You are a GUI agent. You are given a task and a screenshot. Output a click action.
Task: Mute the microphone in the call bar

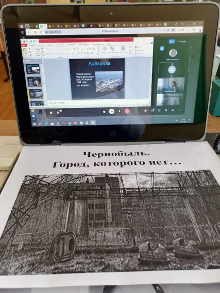point(120,111)
